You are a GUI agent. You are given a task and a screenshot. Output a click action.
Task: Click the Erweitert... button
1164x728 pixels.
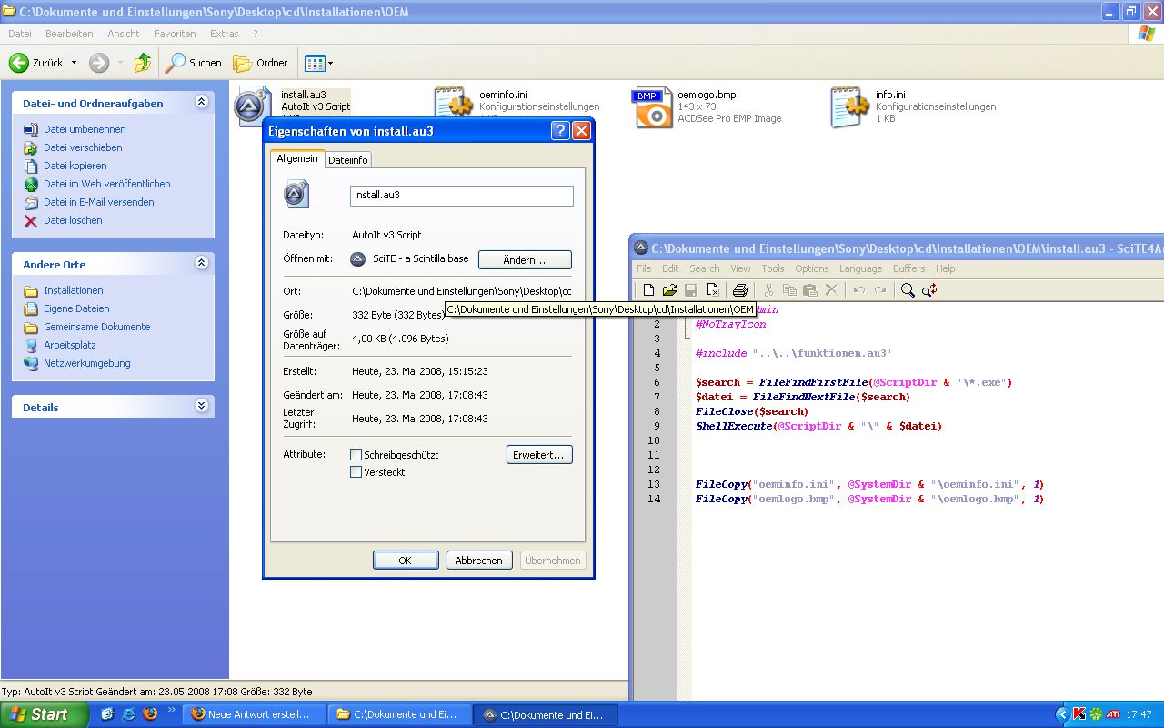(x=539, y=454)
